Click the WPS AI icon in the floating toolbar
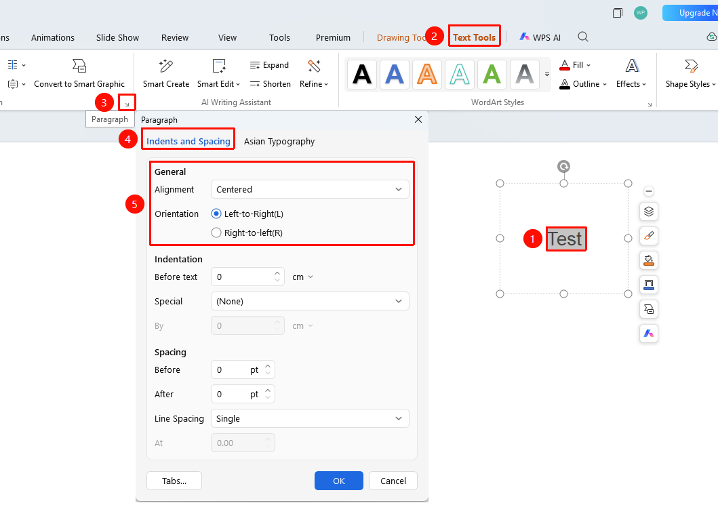718x522 pixels. coord(649,334)
